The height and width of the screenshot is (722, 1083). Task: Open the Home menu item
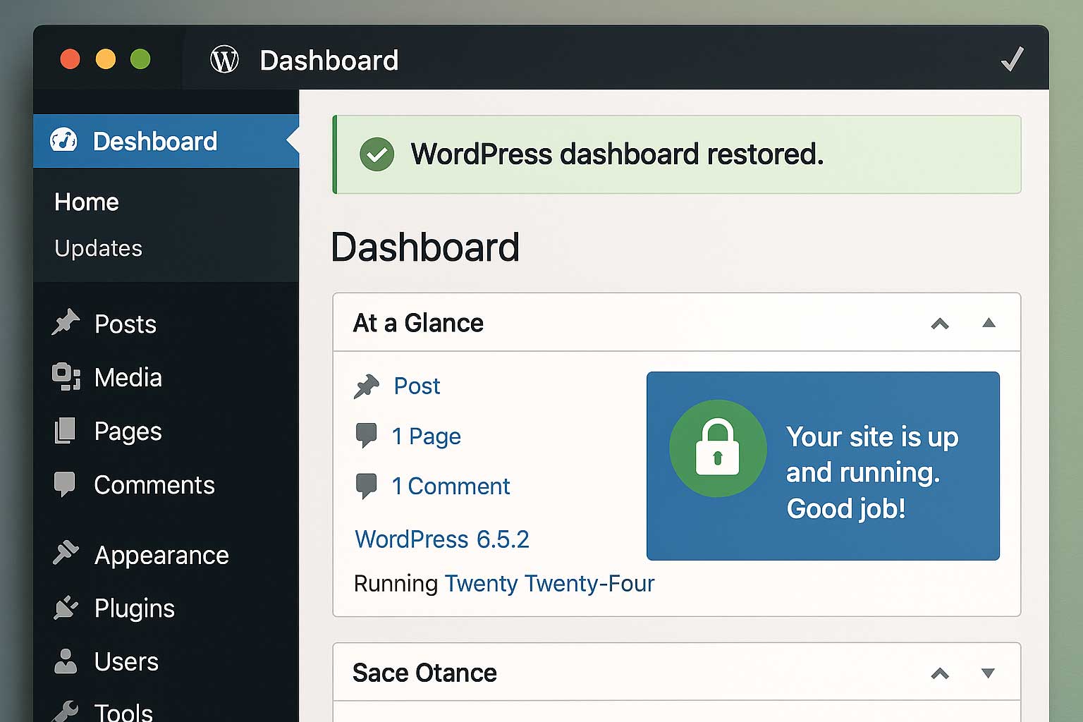tap(86, 202)
